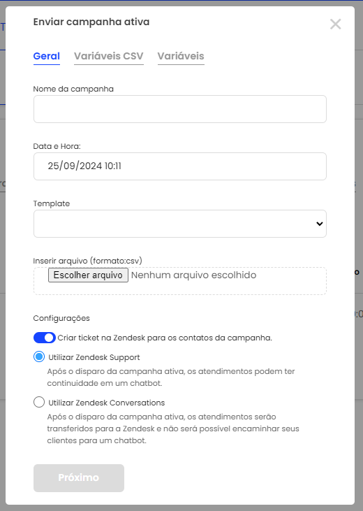Click the Nome da campanha label
The height and width of the screenshot is (511, 363).
[x=73, y=89]
